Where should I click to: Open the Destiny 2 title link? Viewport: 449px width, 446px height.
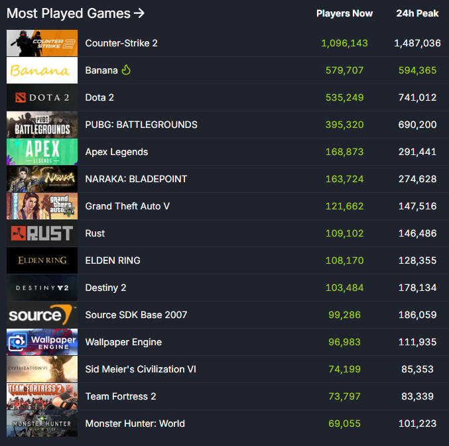105,288
